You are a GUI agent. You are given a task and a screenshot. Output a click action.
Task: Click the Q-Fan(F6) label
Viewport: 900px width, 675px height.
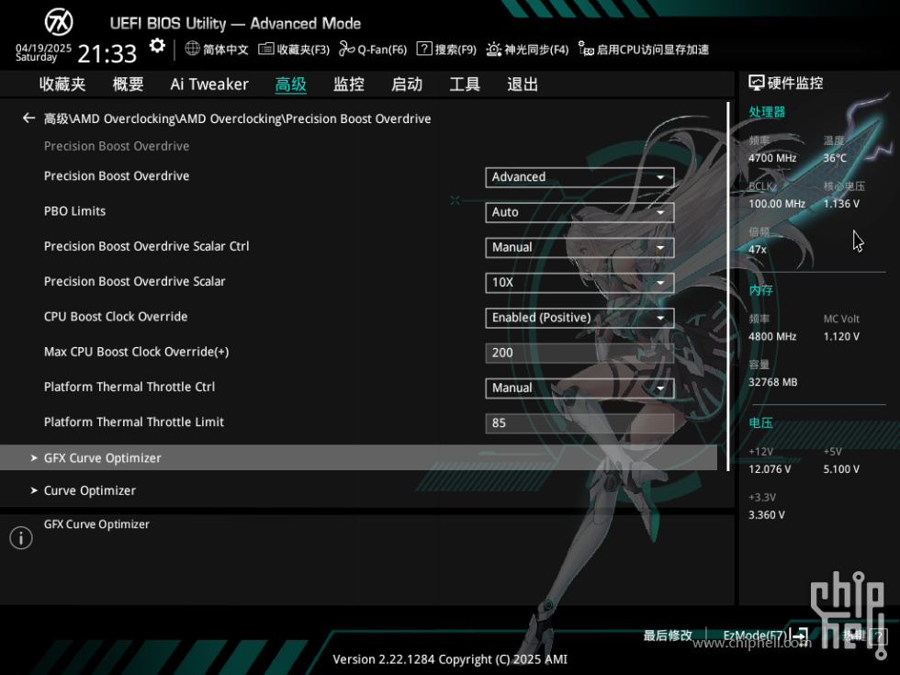click(x=382, y=50)
